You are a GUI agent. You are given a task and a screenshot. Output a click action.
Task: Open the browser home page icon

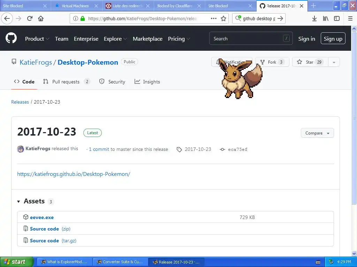point(41,18)
